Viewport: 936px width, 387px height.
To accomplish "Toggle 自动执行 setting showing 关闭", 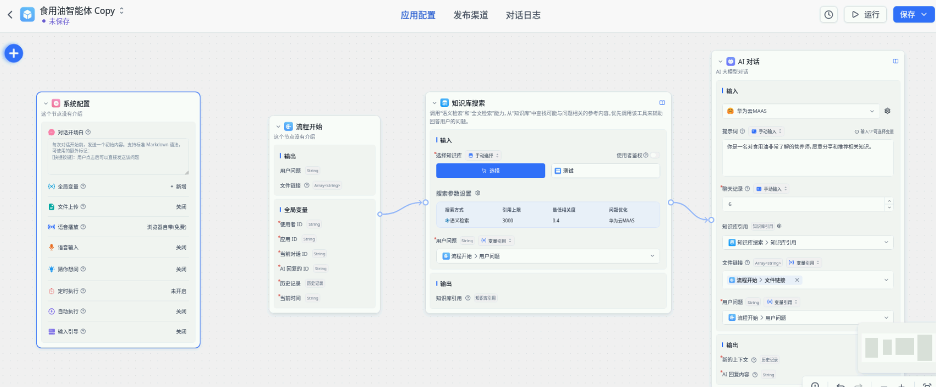I will pyautogui.click(x=181, y=311).
